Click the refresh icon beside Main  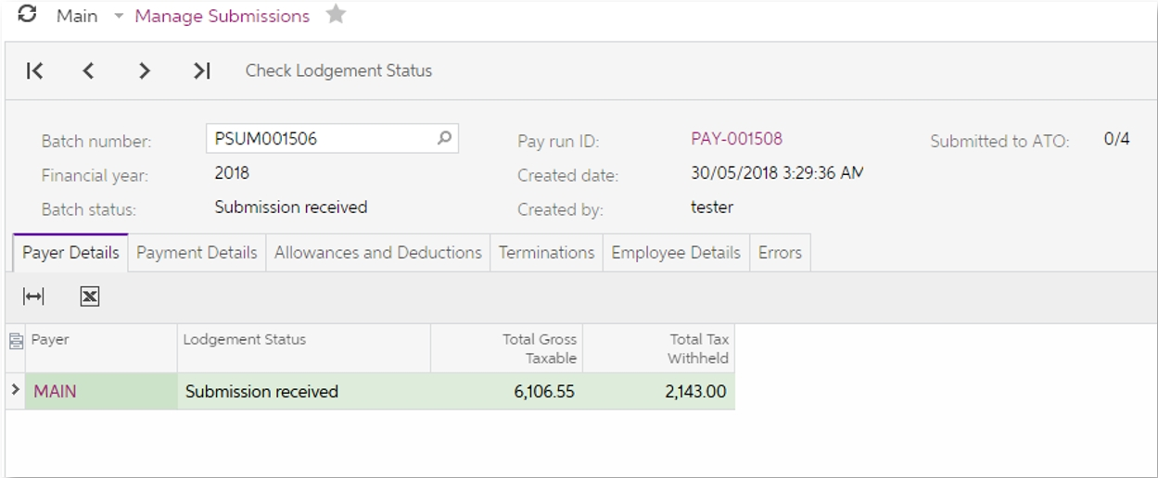pyautogui.click(x=28, y=15)
